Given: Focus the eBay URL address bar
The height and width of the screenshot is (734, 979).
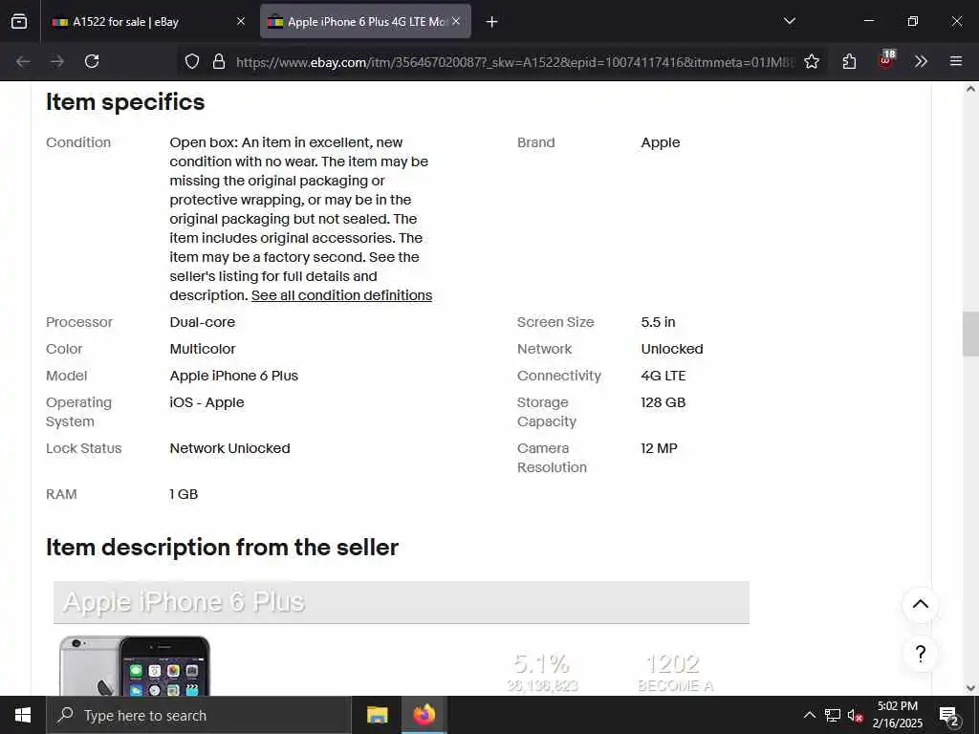Looking at the screenshot, I should [x=515, y=62].
